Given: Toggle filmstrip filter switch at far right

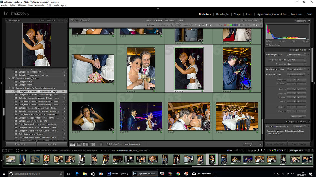Looking at the screenshot, I should click(x=312, y=150).
